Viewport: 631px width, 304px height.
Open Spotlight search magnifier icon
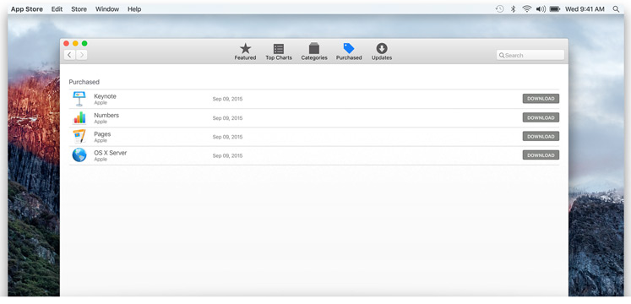(616, 8)
